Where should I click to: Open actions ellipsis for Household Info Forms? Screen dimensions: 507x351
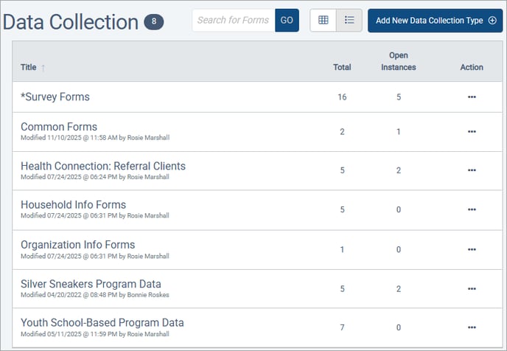point(472,210)
